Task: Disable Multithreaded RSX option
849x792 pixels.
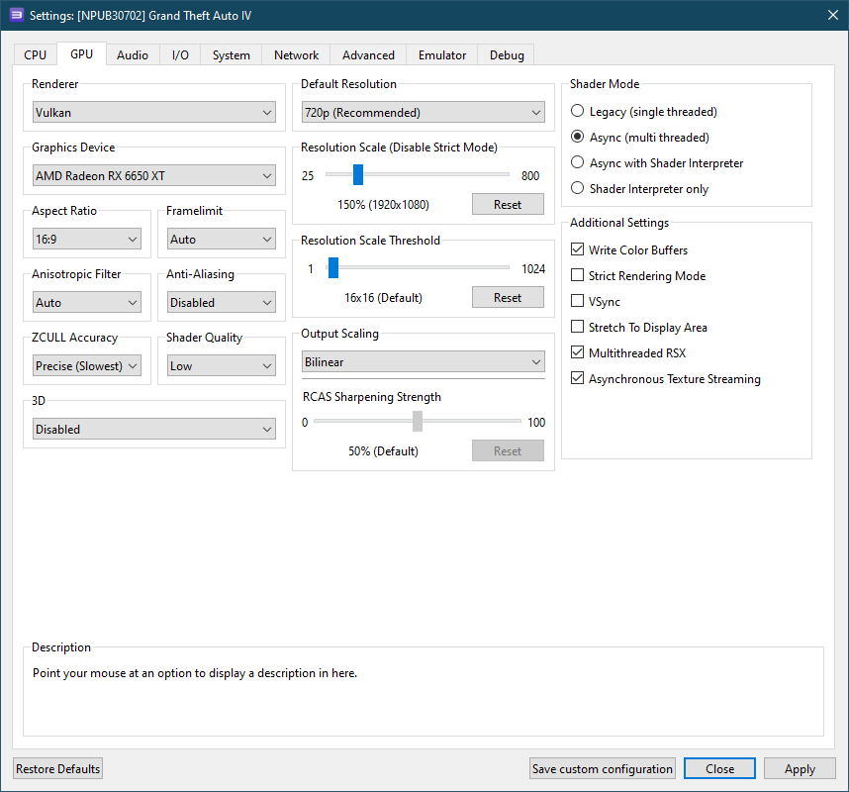Action: (578, 353)
